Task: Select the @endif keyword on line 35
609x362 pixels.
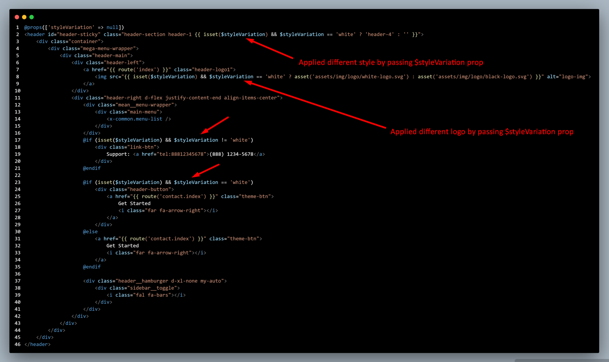Action: (92, 267)
